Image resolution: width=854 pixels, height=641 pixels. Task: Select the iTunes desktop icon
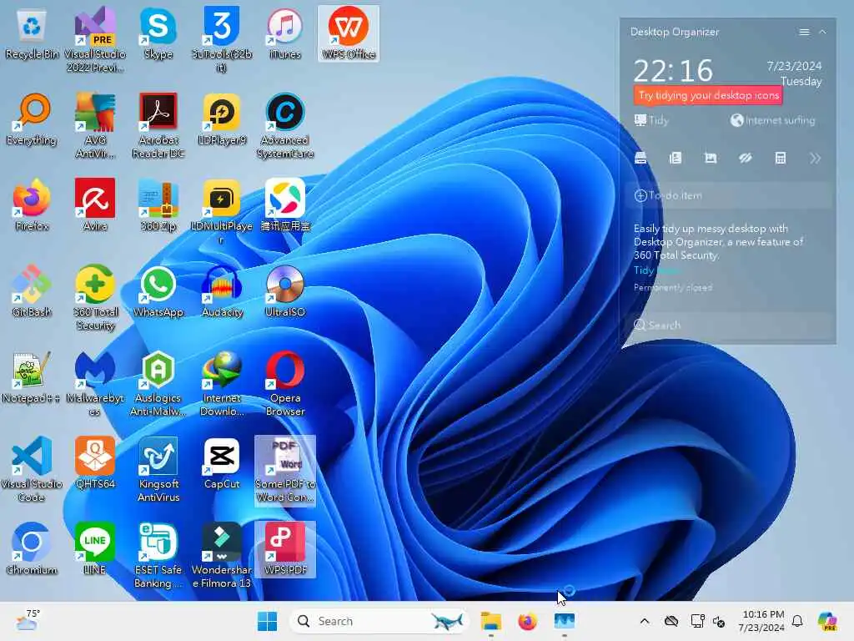pos(285,33)
